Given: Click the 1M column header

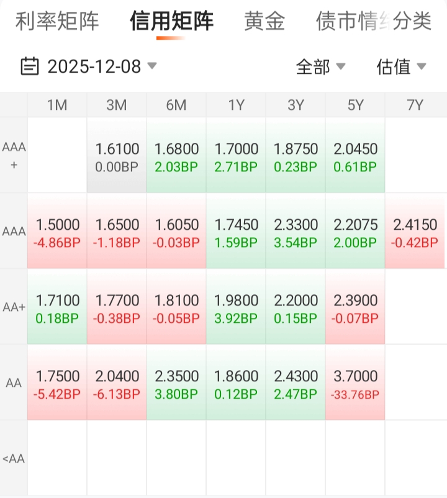Looking at the screenshot, I should tap(57, 105).
